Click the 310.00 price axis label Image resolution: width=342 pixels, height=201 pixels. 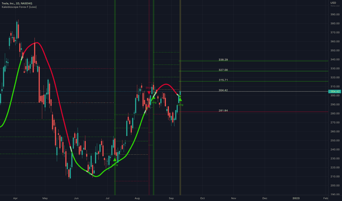pyautogui.click(x=335, y=87)
